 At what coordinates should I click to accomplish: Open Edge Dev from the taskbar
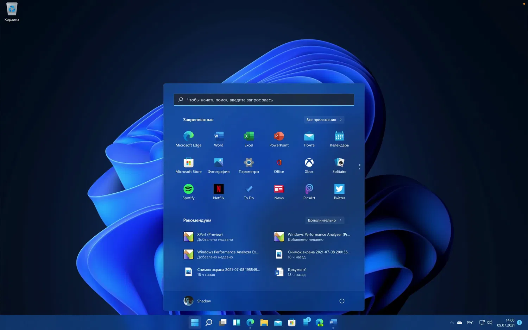coord(320,322)
